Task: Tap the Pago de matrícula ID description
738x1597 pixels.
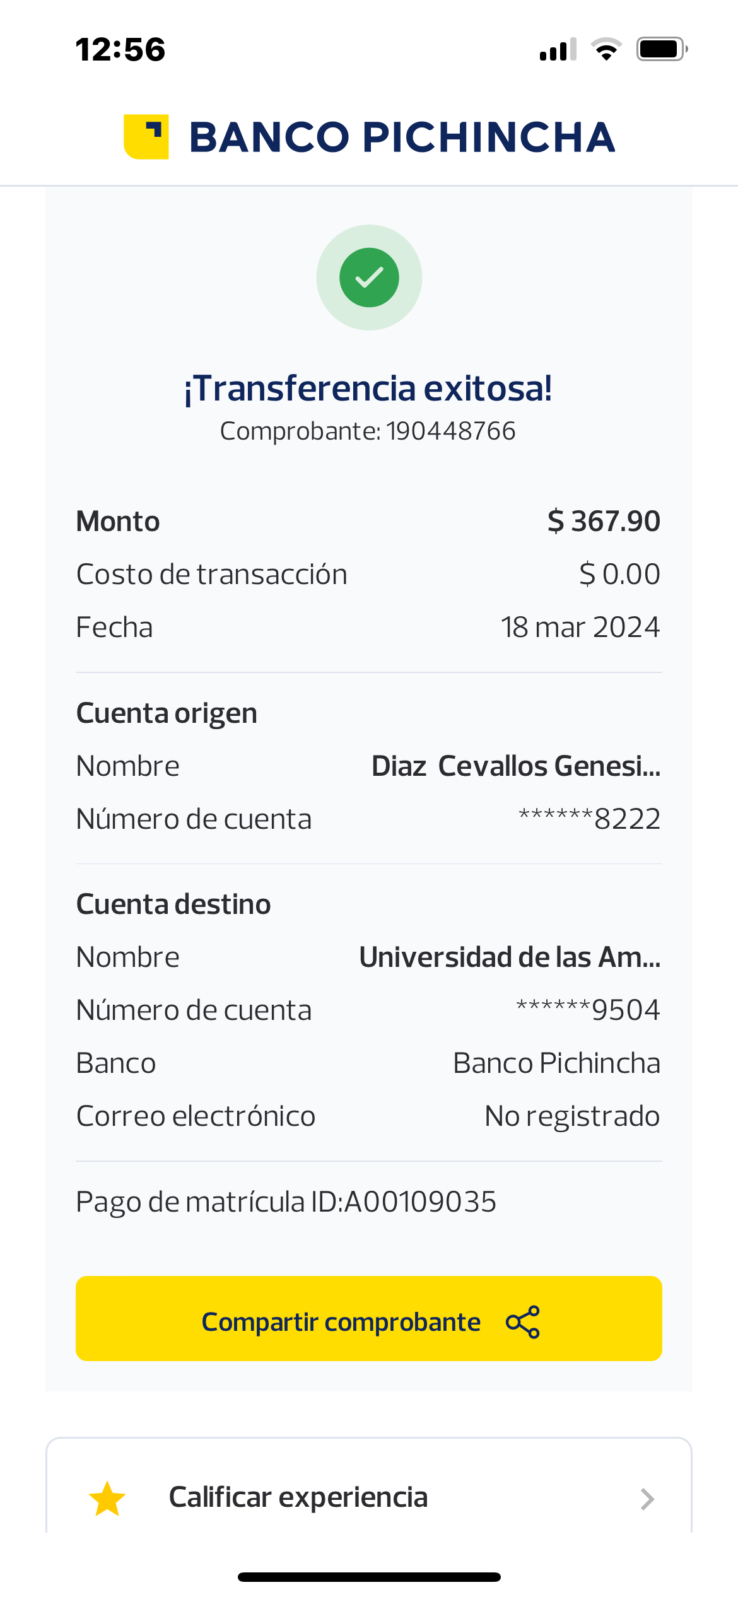Action: 286,1202
